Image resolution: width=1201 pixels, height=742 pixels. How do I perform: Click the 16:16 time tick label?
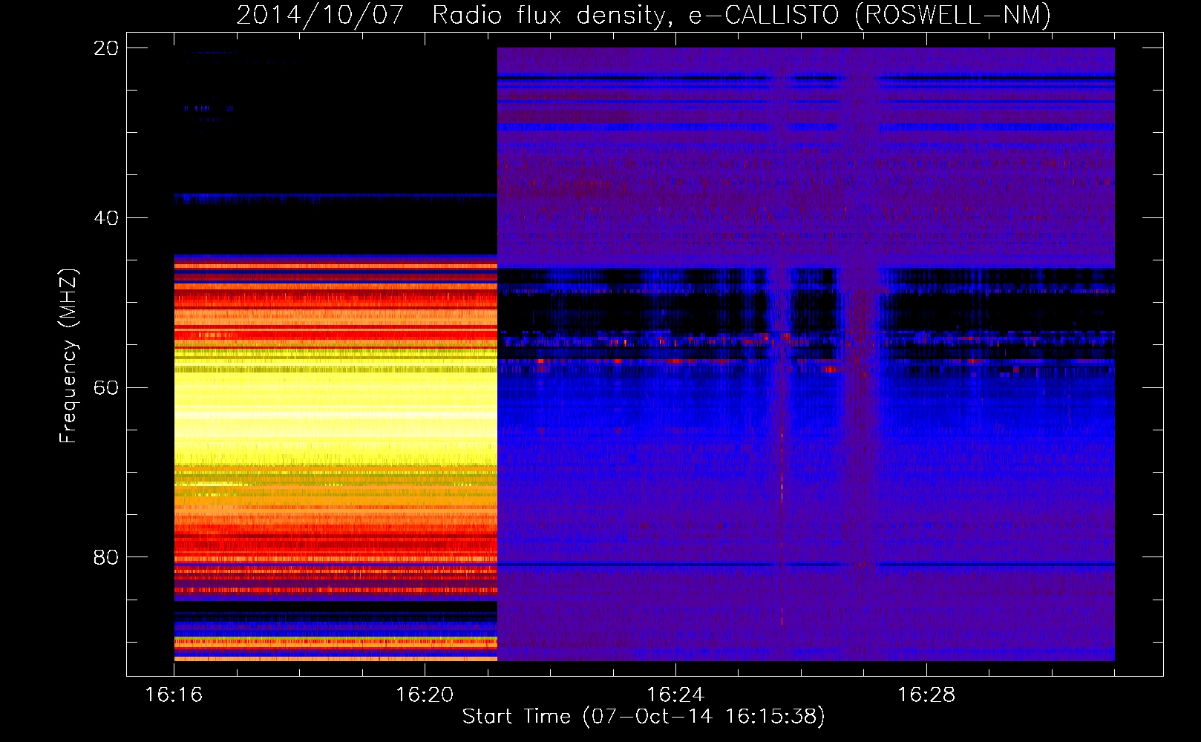point(174,695)
